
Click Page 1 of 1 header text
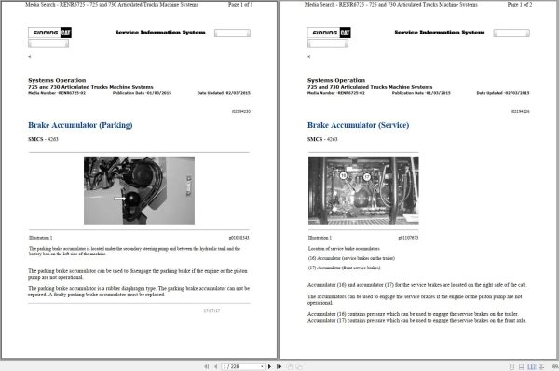coord(240,5)
